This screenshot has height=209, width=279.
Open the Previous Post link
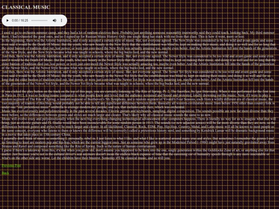coord(11,166)
